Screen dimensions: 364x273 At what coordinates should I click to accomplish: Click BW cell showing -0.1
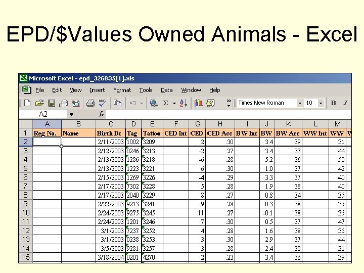267,213
